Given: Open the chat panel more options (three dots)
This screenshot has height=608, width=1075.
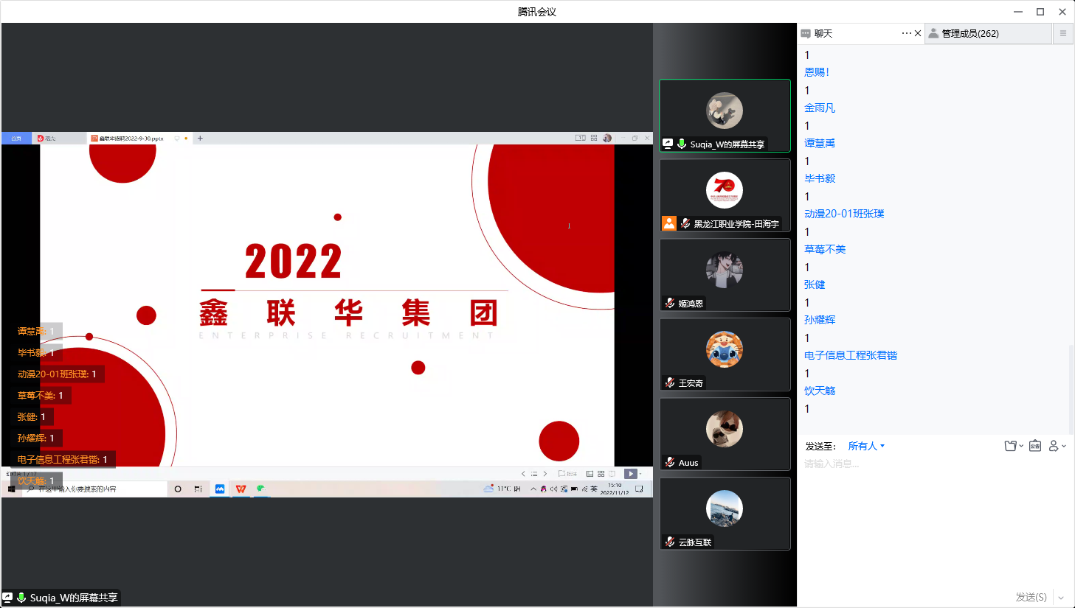Looking at the screenshot, I should coord(906,33).
